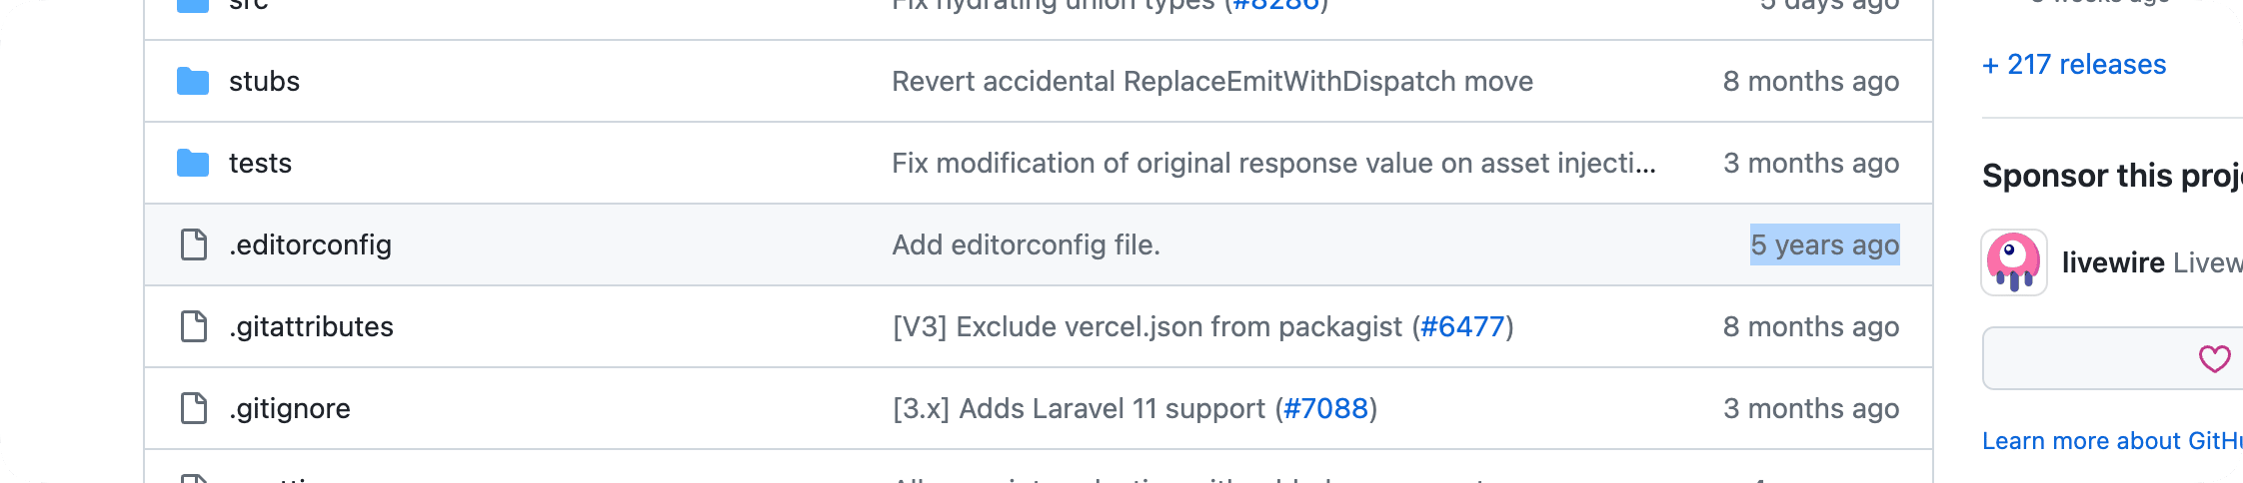Click the .gitattributes file icon

click(193, 326)
